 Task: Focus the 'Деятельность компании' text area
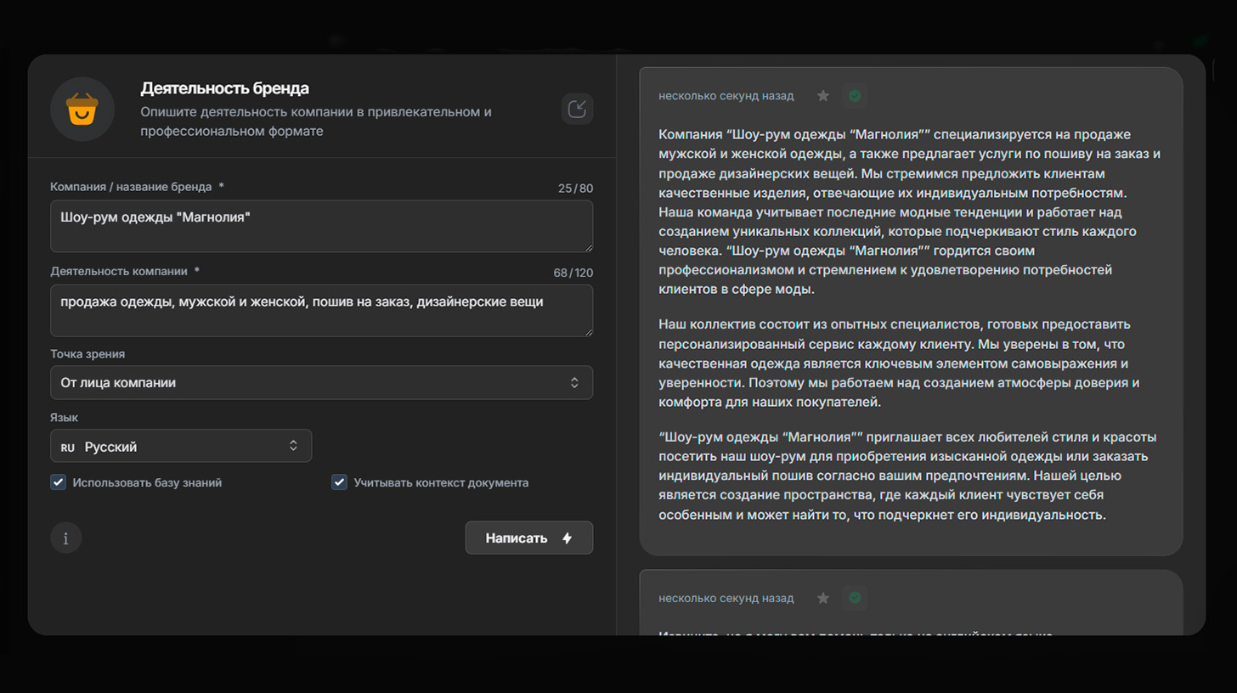(322, 311)
